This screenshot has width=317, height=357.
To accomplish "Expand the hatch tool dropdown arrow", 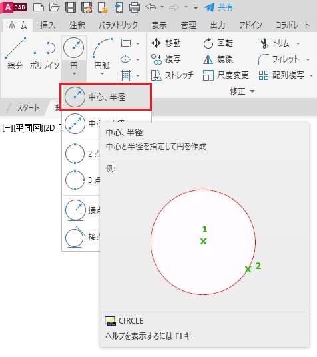I will click(x=137, y=75).
